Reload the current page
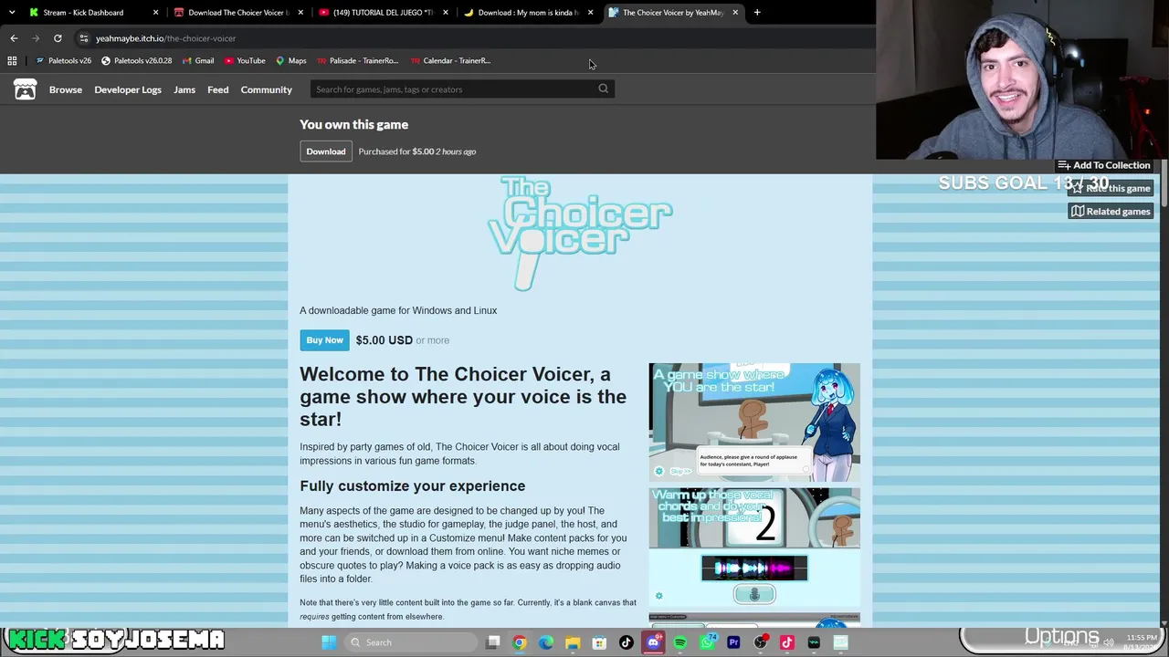The width and height of the screenshot is (1169, 657). tap(58, 38)
